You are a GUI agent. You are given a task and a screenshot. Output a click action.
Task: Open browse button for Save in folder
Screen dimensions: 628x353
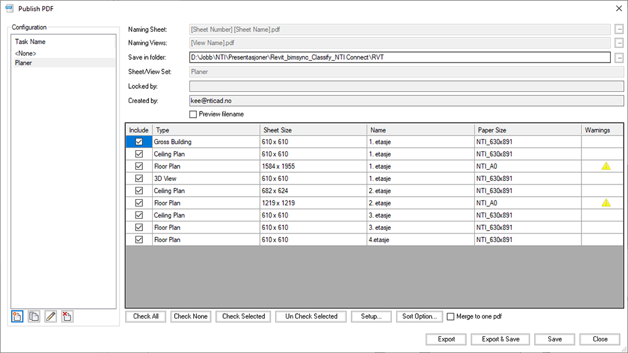tap(619, 58)
